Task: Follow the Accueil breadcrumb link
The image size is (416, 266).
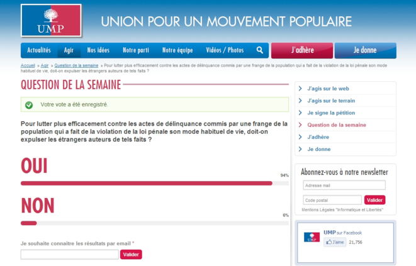Action: click(28, 65)
